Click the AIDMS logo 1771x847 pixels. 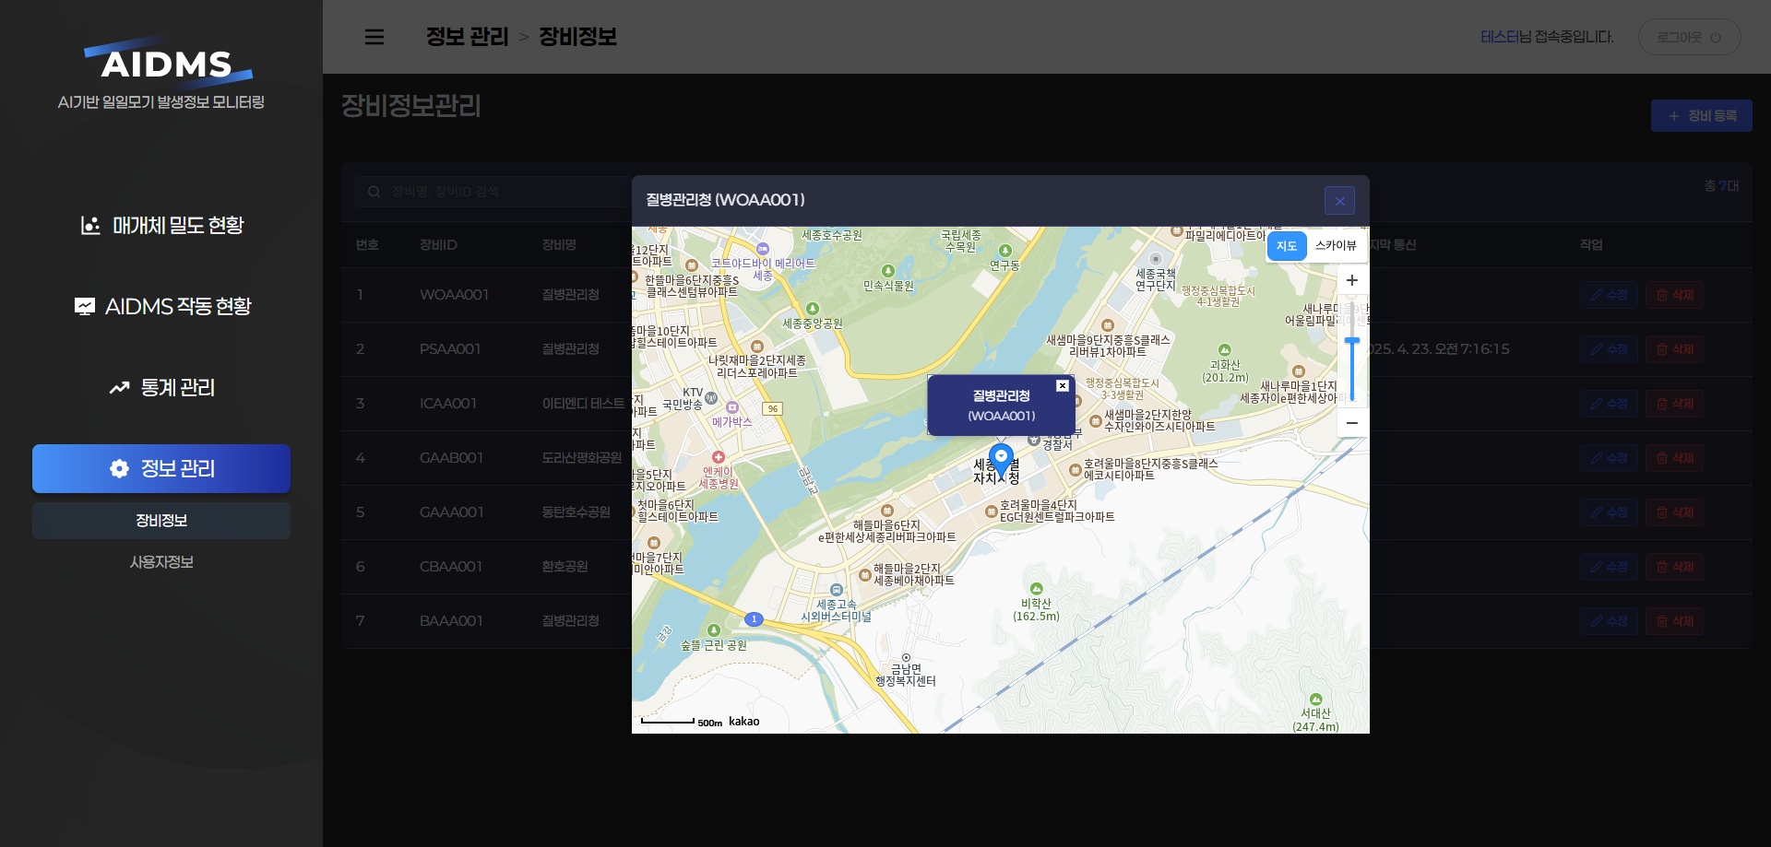pyautogui.click(x=167, y=63)
